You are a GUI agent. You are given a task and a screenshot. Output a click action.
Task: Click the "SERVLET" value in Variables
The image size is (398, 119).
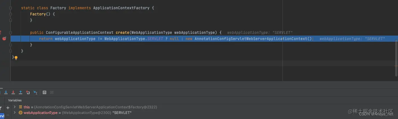coord(122,113)
